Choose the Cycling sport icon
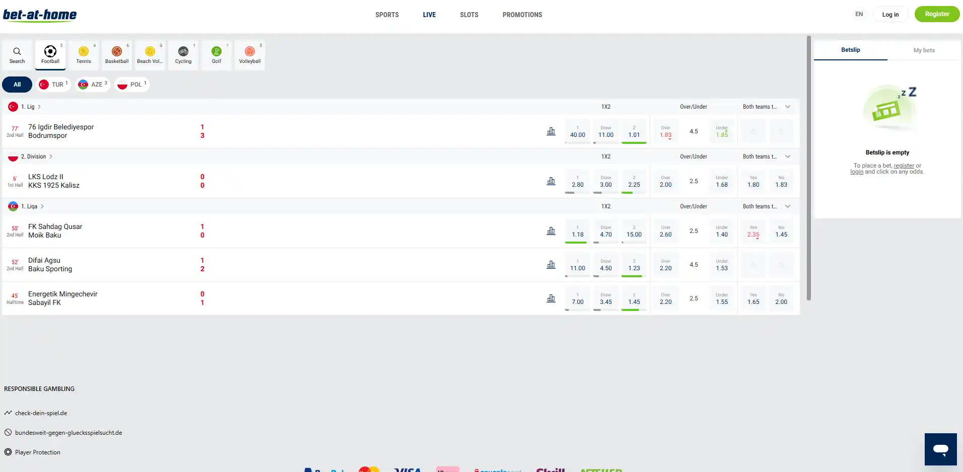963x472 pixels. pyautogui.click(x=183, y=55)
